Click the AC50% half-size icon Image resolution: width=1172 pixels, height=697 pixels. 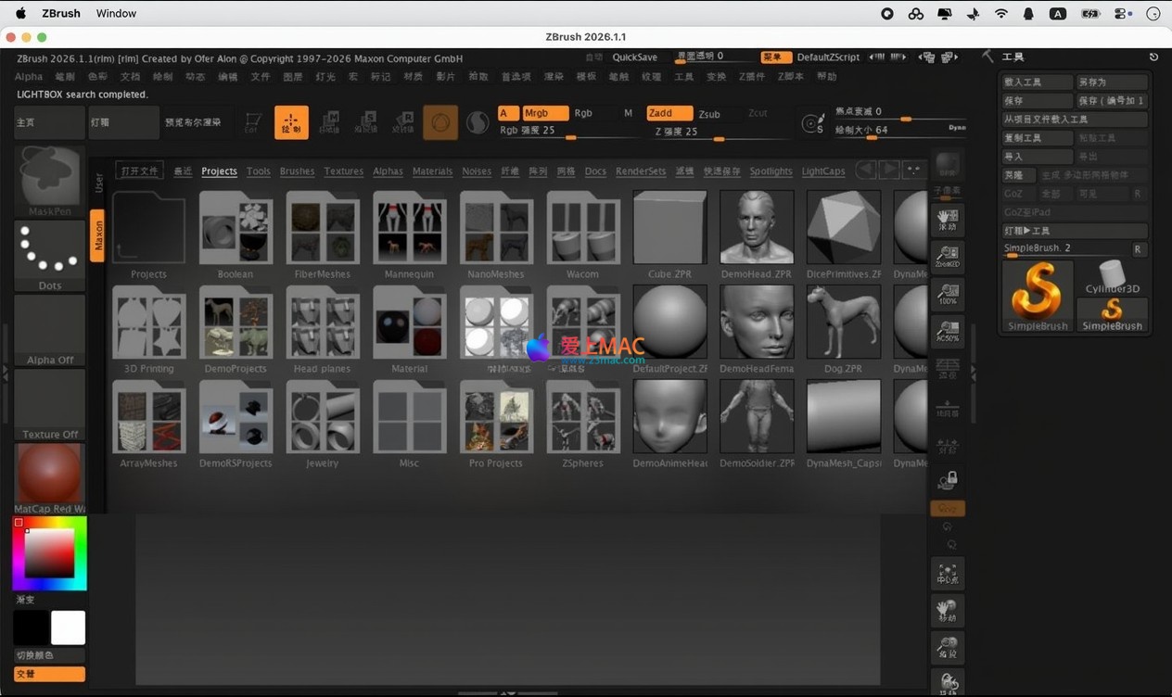947,332
